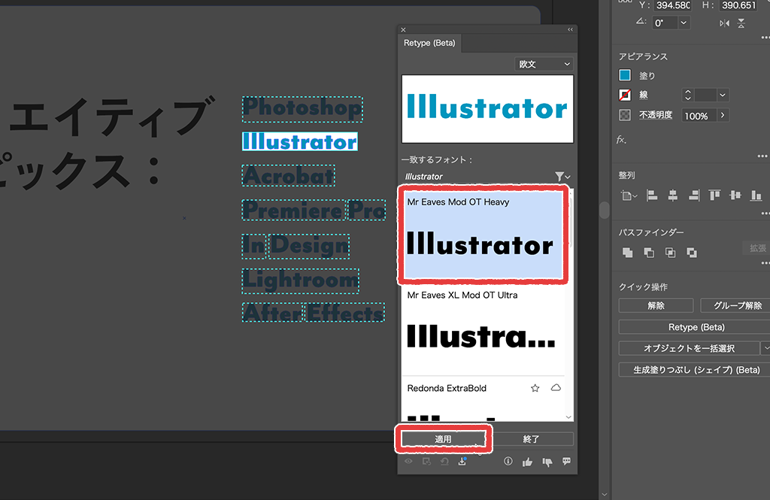Image resolution: width=770 pixels, height=500 pixels.
Task: Open the filter funnel dropdown for matching fonts
Action: point(562,177)
